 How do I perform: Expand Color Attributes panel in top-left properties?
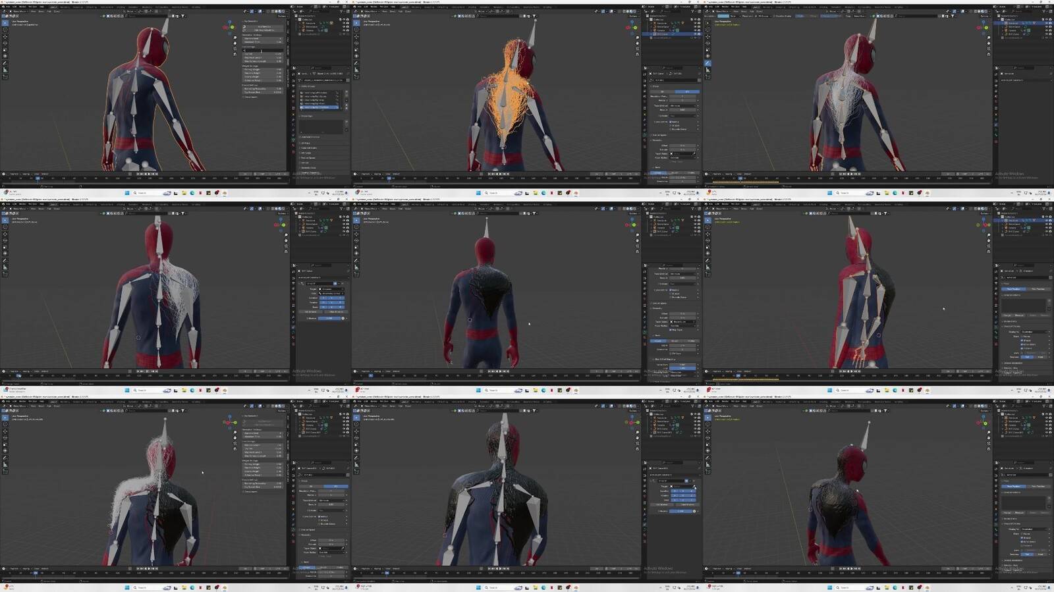[308, 148]
